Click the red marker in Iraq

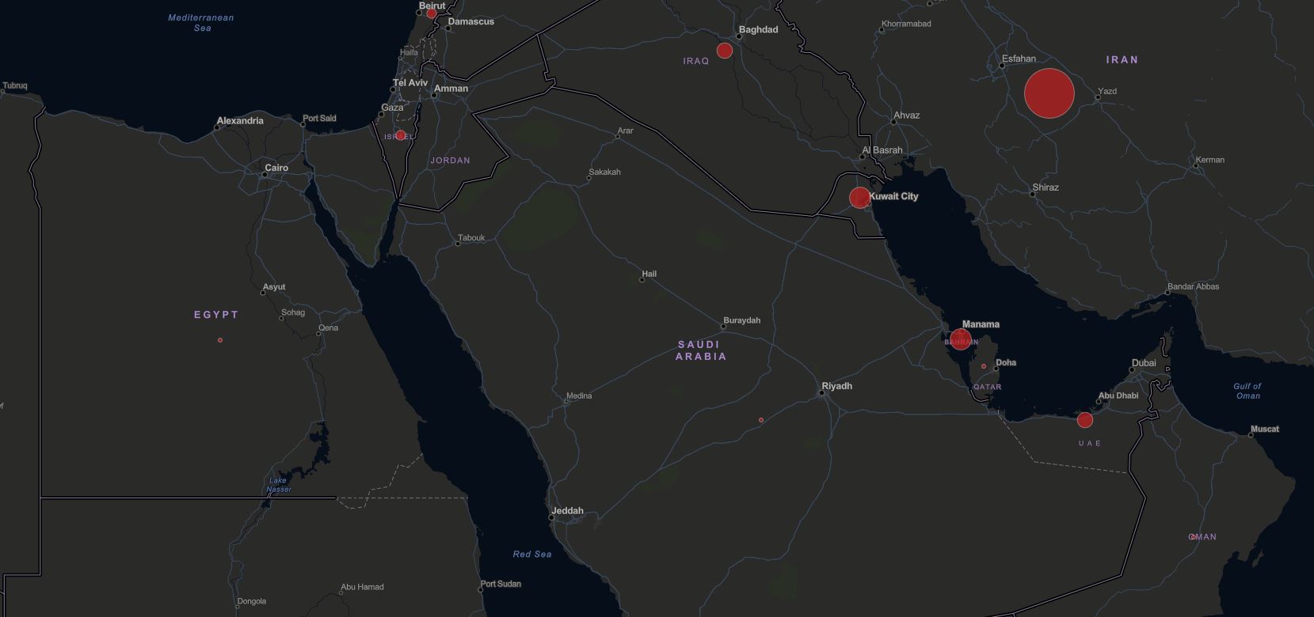[x=724, y=51]
